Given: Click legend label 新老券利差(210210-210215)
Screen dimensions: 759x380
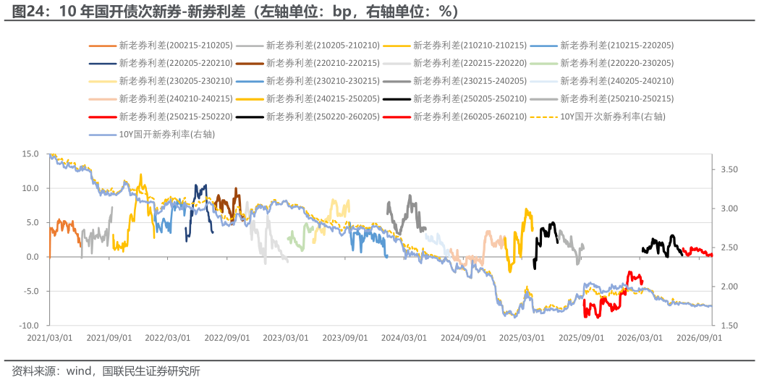Looking at the screenshot, I should pyautogui.click(x=470, y=46).
